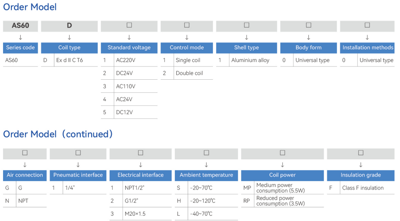The height and width of the screenshot is (221, 400).
Task: Select the Standard voltage column header
Action: point(129,48)
